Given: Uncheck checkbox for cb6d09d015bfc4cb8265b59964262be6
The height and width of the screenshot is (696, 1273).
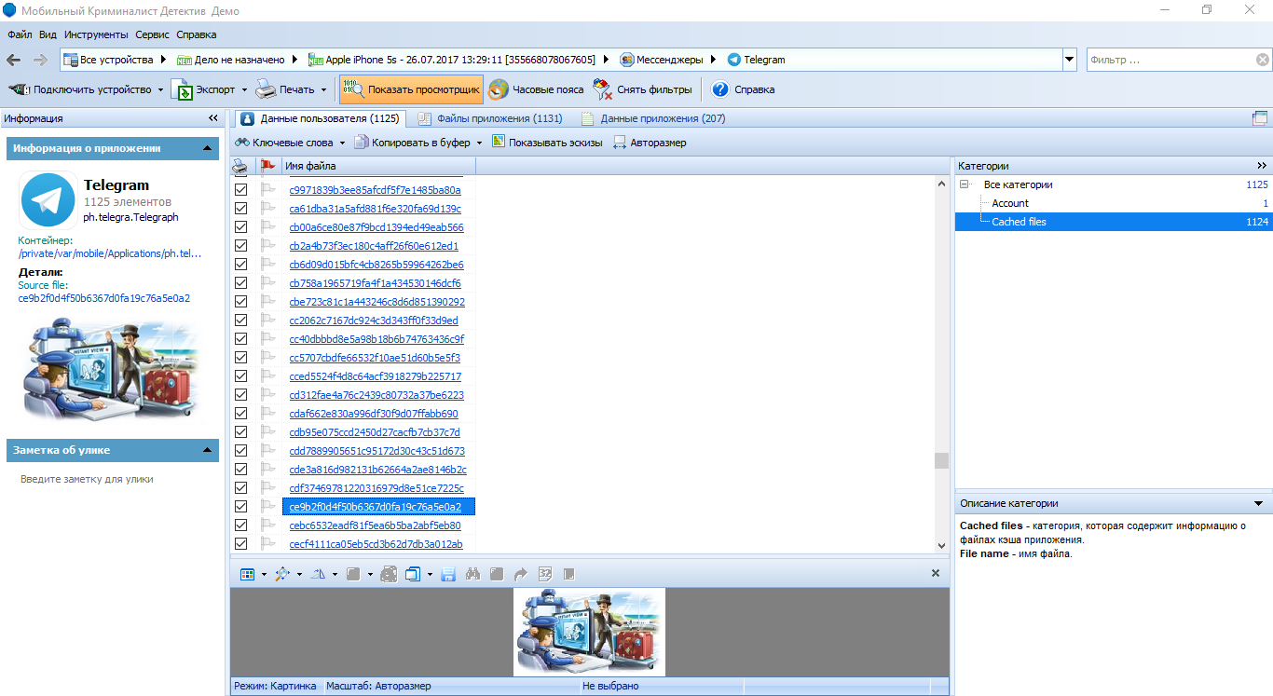Looking at the screenshot, I should [x=241, y=264].
